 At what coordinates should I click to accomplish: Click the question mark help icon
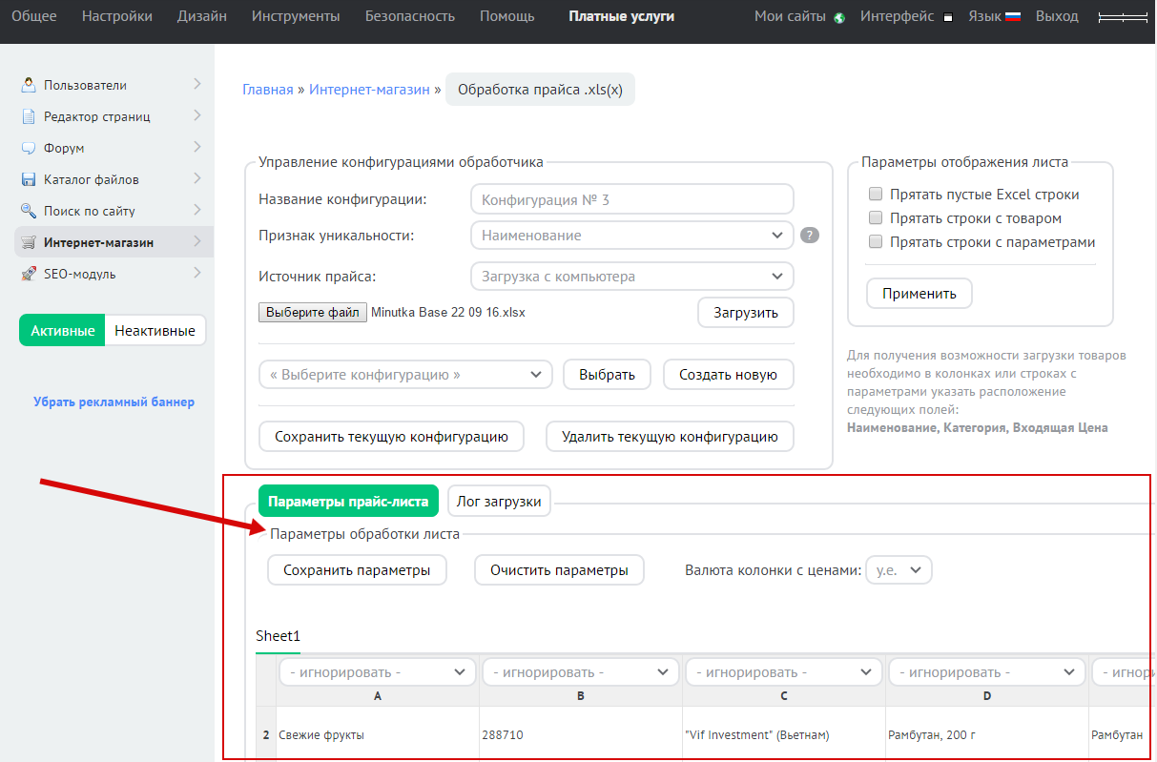pos(810,236)
